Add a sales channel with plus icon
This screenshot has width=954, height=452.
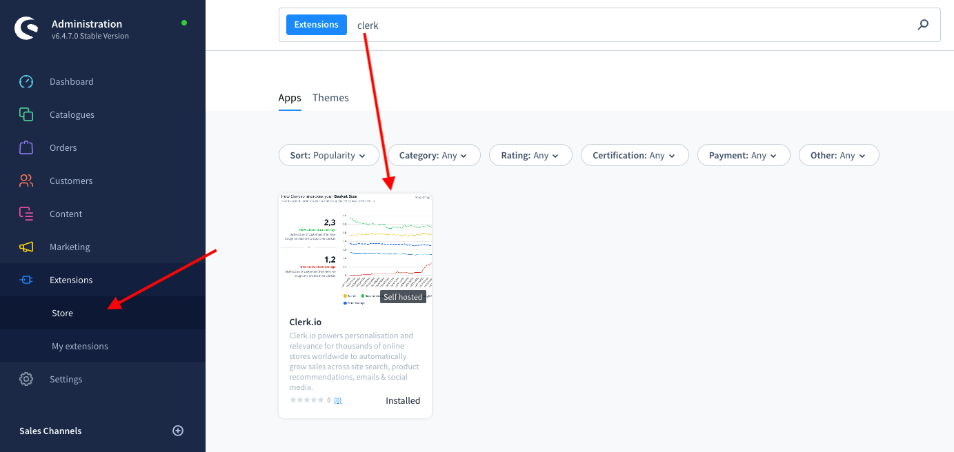(x=178, y=431)
